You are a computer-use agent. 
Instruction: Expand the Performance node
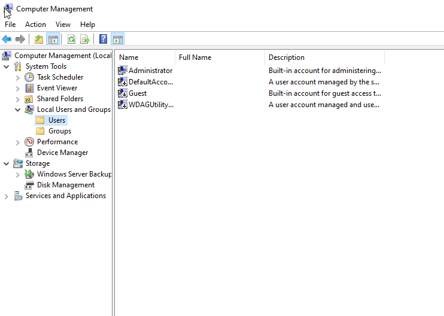click(17, 142)
